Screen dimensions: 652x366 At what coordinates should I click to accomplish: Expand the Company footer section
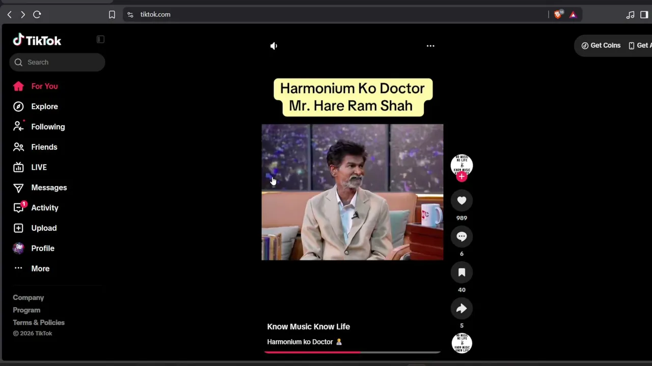click(29, 297)
